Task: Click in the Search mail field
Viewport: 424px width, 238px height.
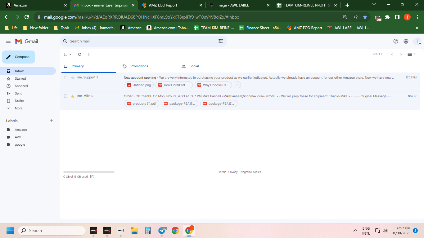Action: tap(143, 41)
